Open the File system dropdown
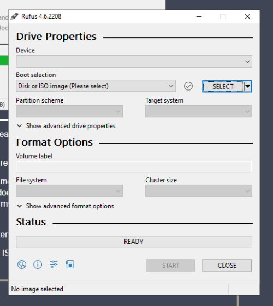Image resolution: width=273 pixels, height=306 pixels. coord(69,191)
